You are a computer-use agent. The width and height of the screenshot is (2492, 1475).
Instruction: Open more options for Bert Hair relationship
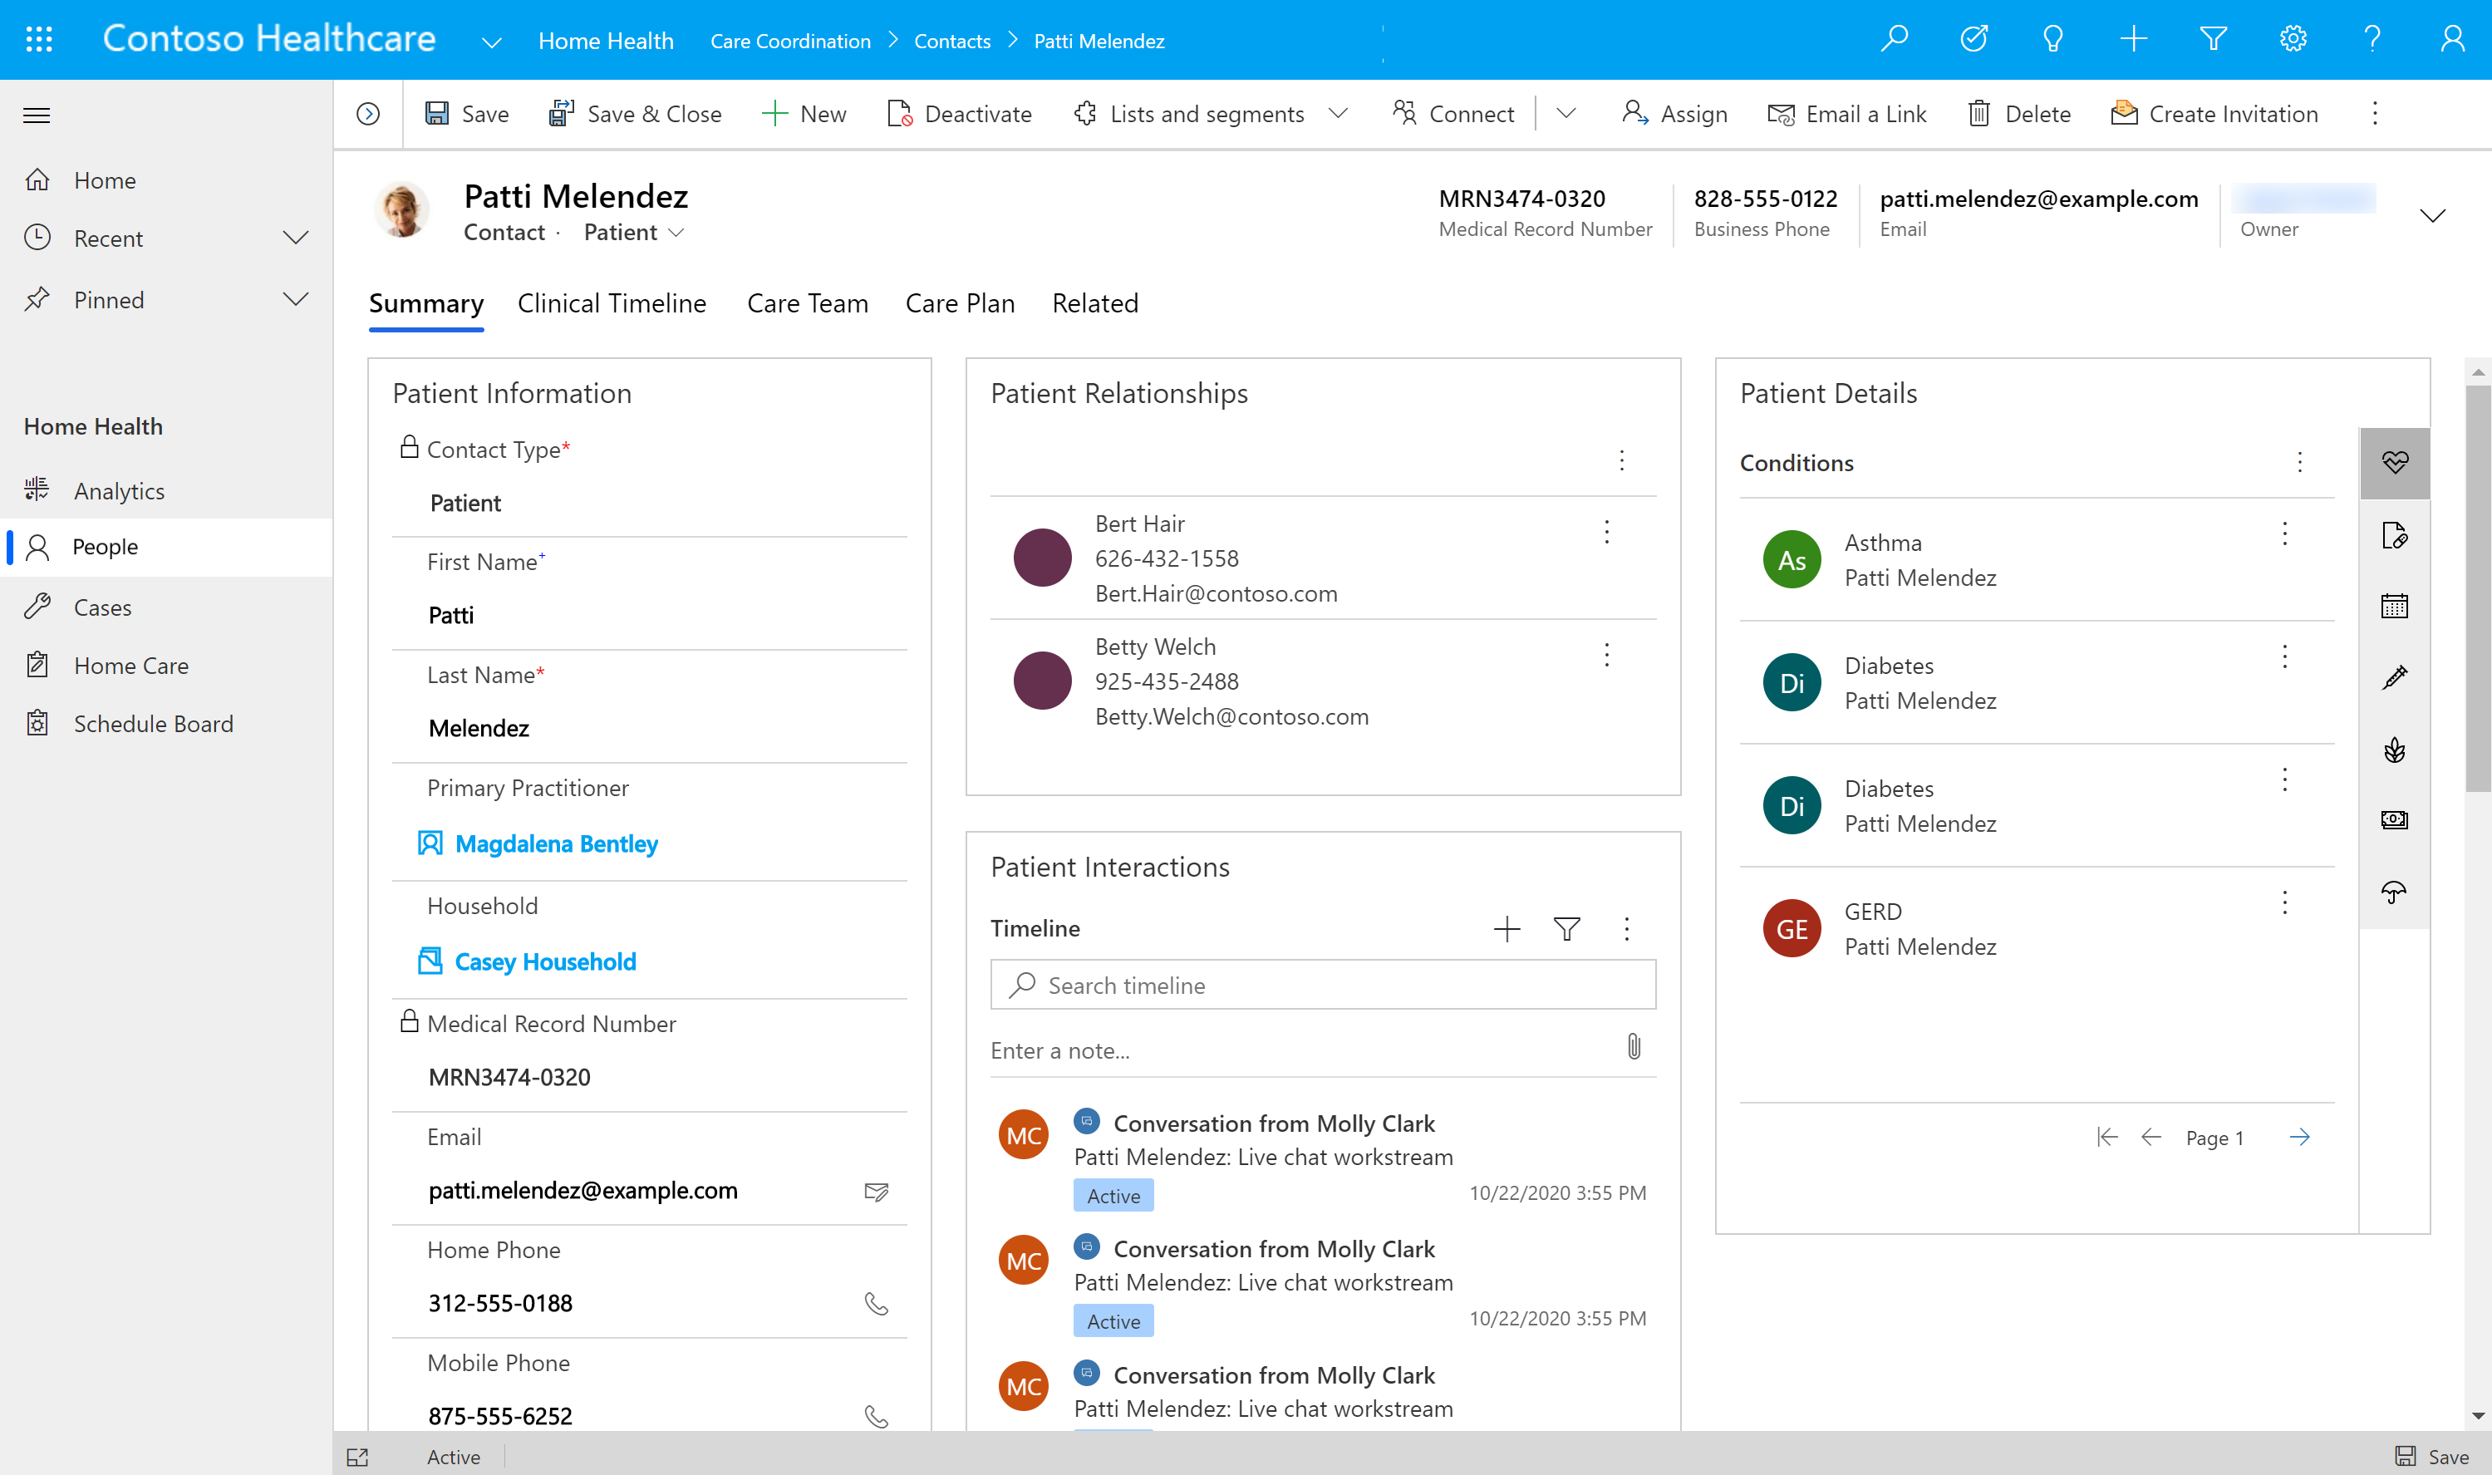click(1607, 532)
